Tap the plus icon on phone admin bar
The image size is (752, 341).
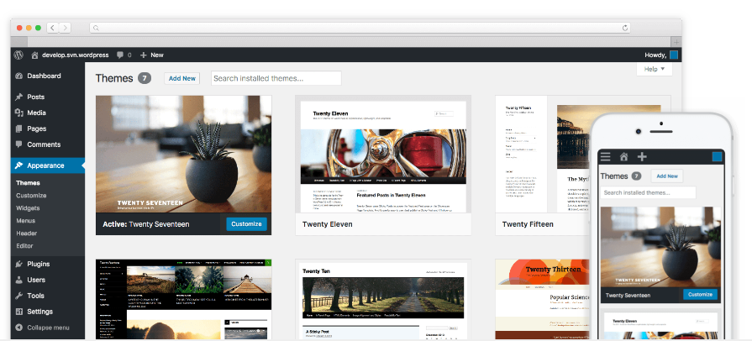pos(642,156)
